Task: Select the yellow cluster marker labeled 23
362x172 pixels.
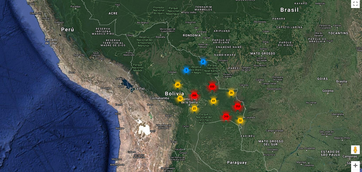Action: [x=194, y=108]
